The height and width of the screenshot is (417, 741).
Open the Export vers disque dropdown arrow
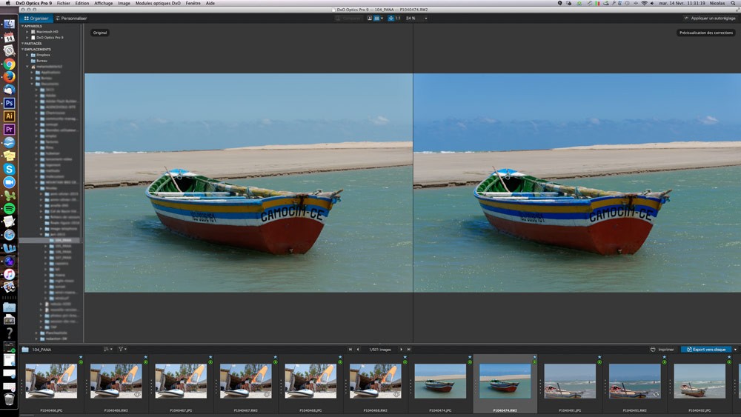coord(735,349)
